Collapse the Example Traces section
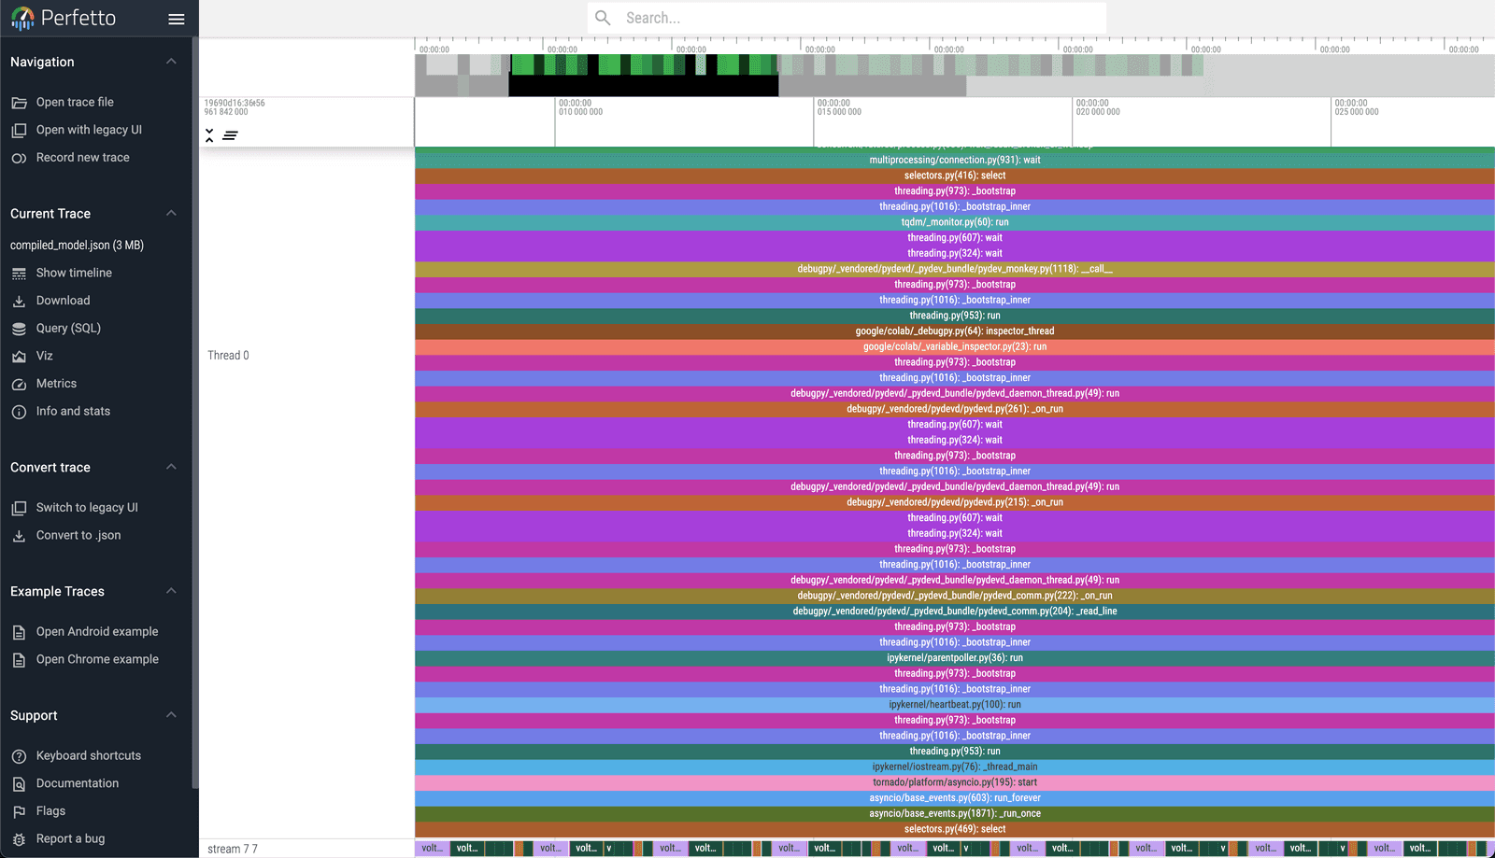The image size is (1495, 858). [171, 591]
